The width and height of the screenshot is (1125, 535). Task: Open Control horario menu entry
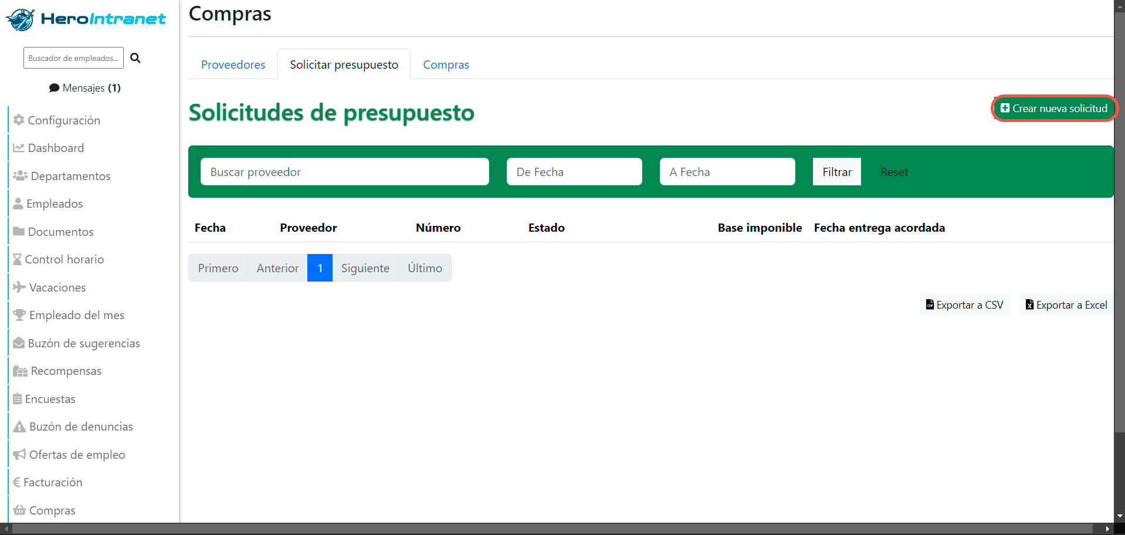pyautogui.click(x=64, y=259)
